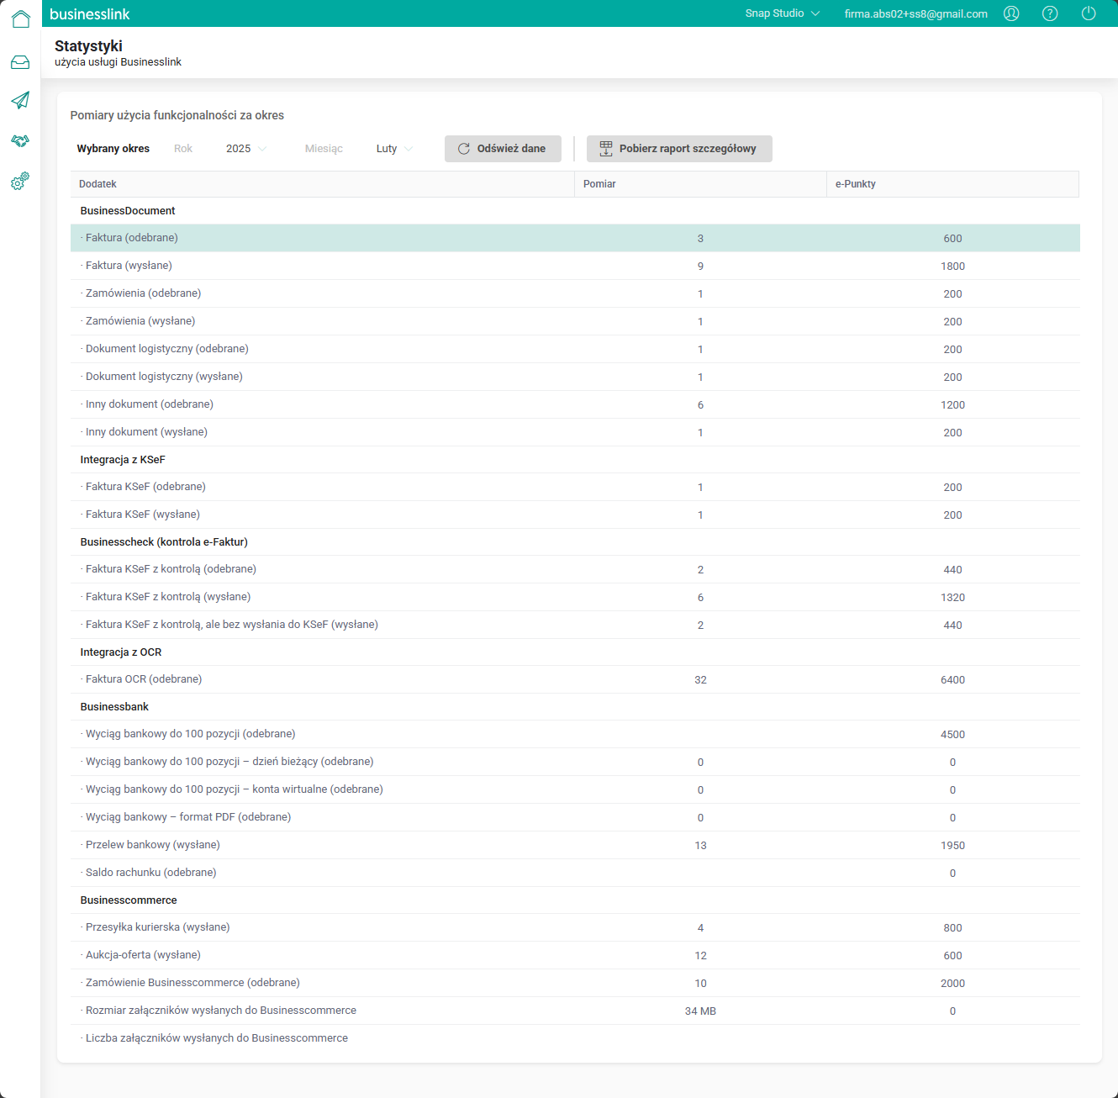Image resolution: width=1118 pixels, height=1098 pixels.
Task: Open the help question mark icon
Action: (1050, 13)
